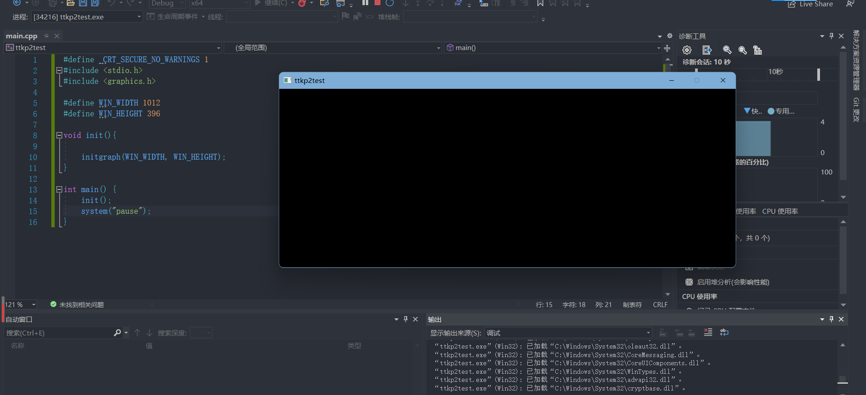The width and height of the screenshot is (866, 395).
Task: Click the 自动窗口 panel title
Action: (x=19, y=319)
